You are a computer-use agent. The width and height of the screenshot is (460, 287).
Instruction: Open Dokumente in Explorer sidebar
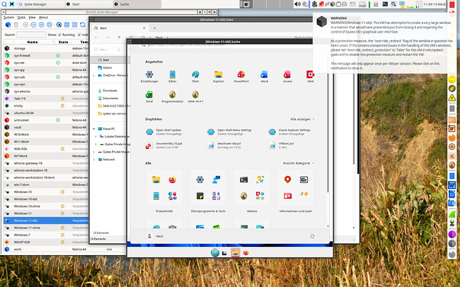[x=108, y=98]
